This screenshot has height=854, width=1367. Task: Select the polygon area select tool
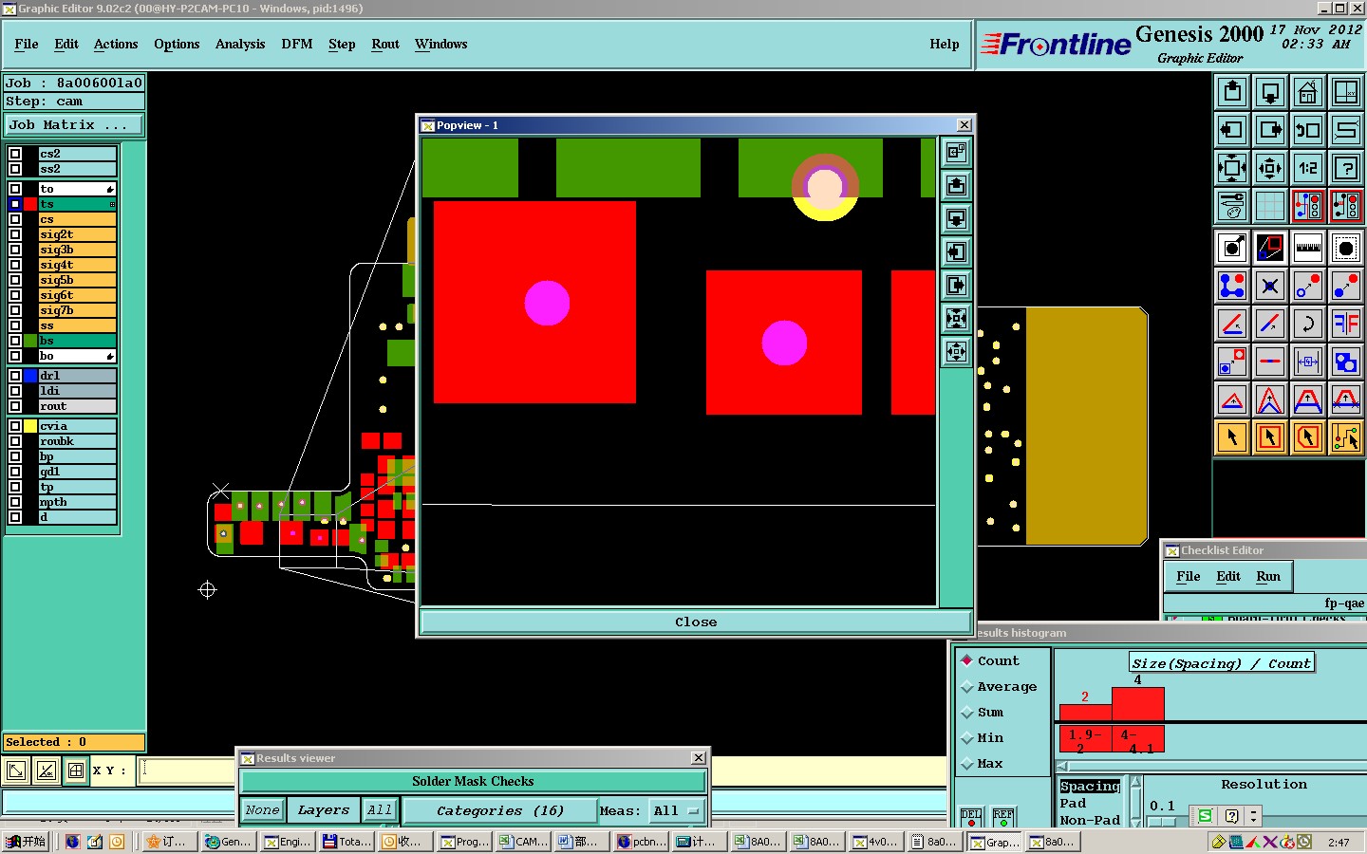pyautogui.click(x=1308, y=437)
